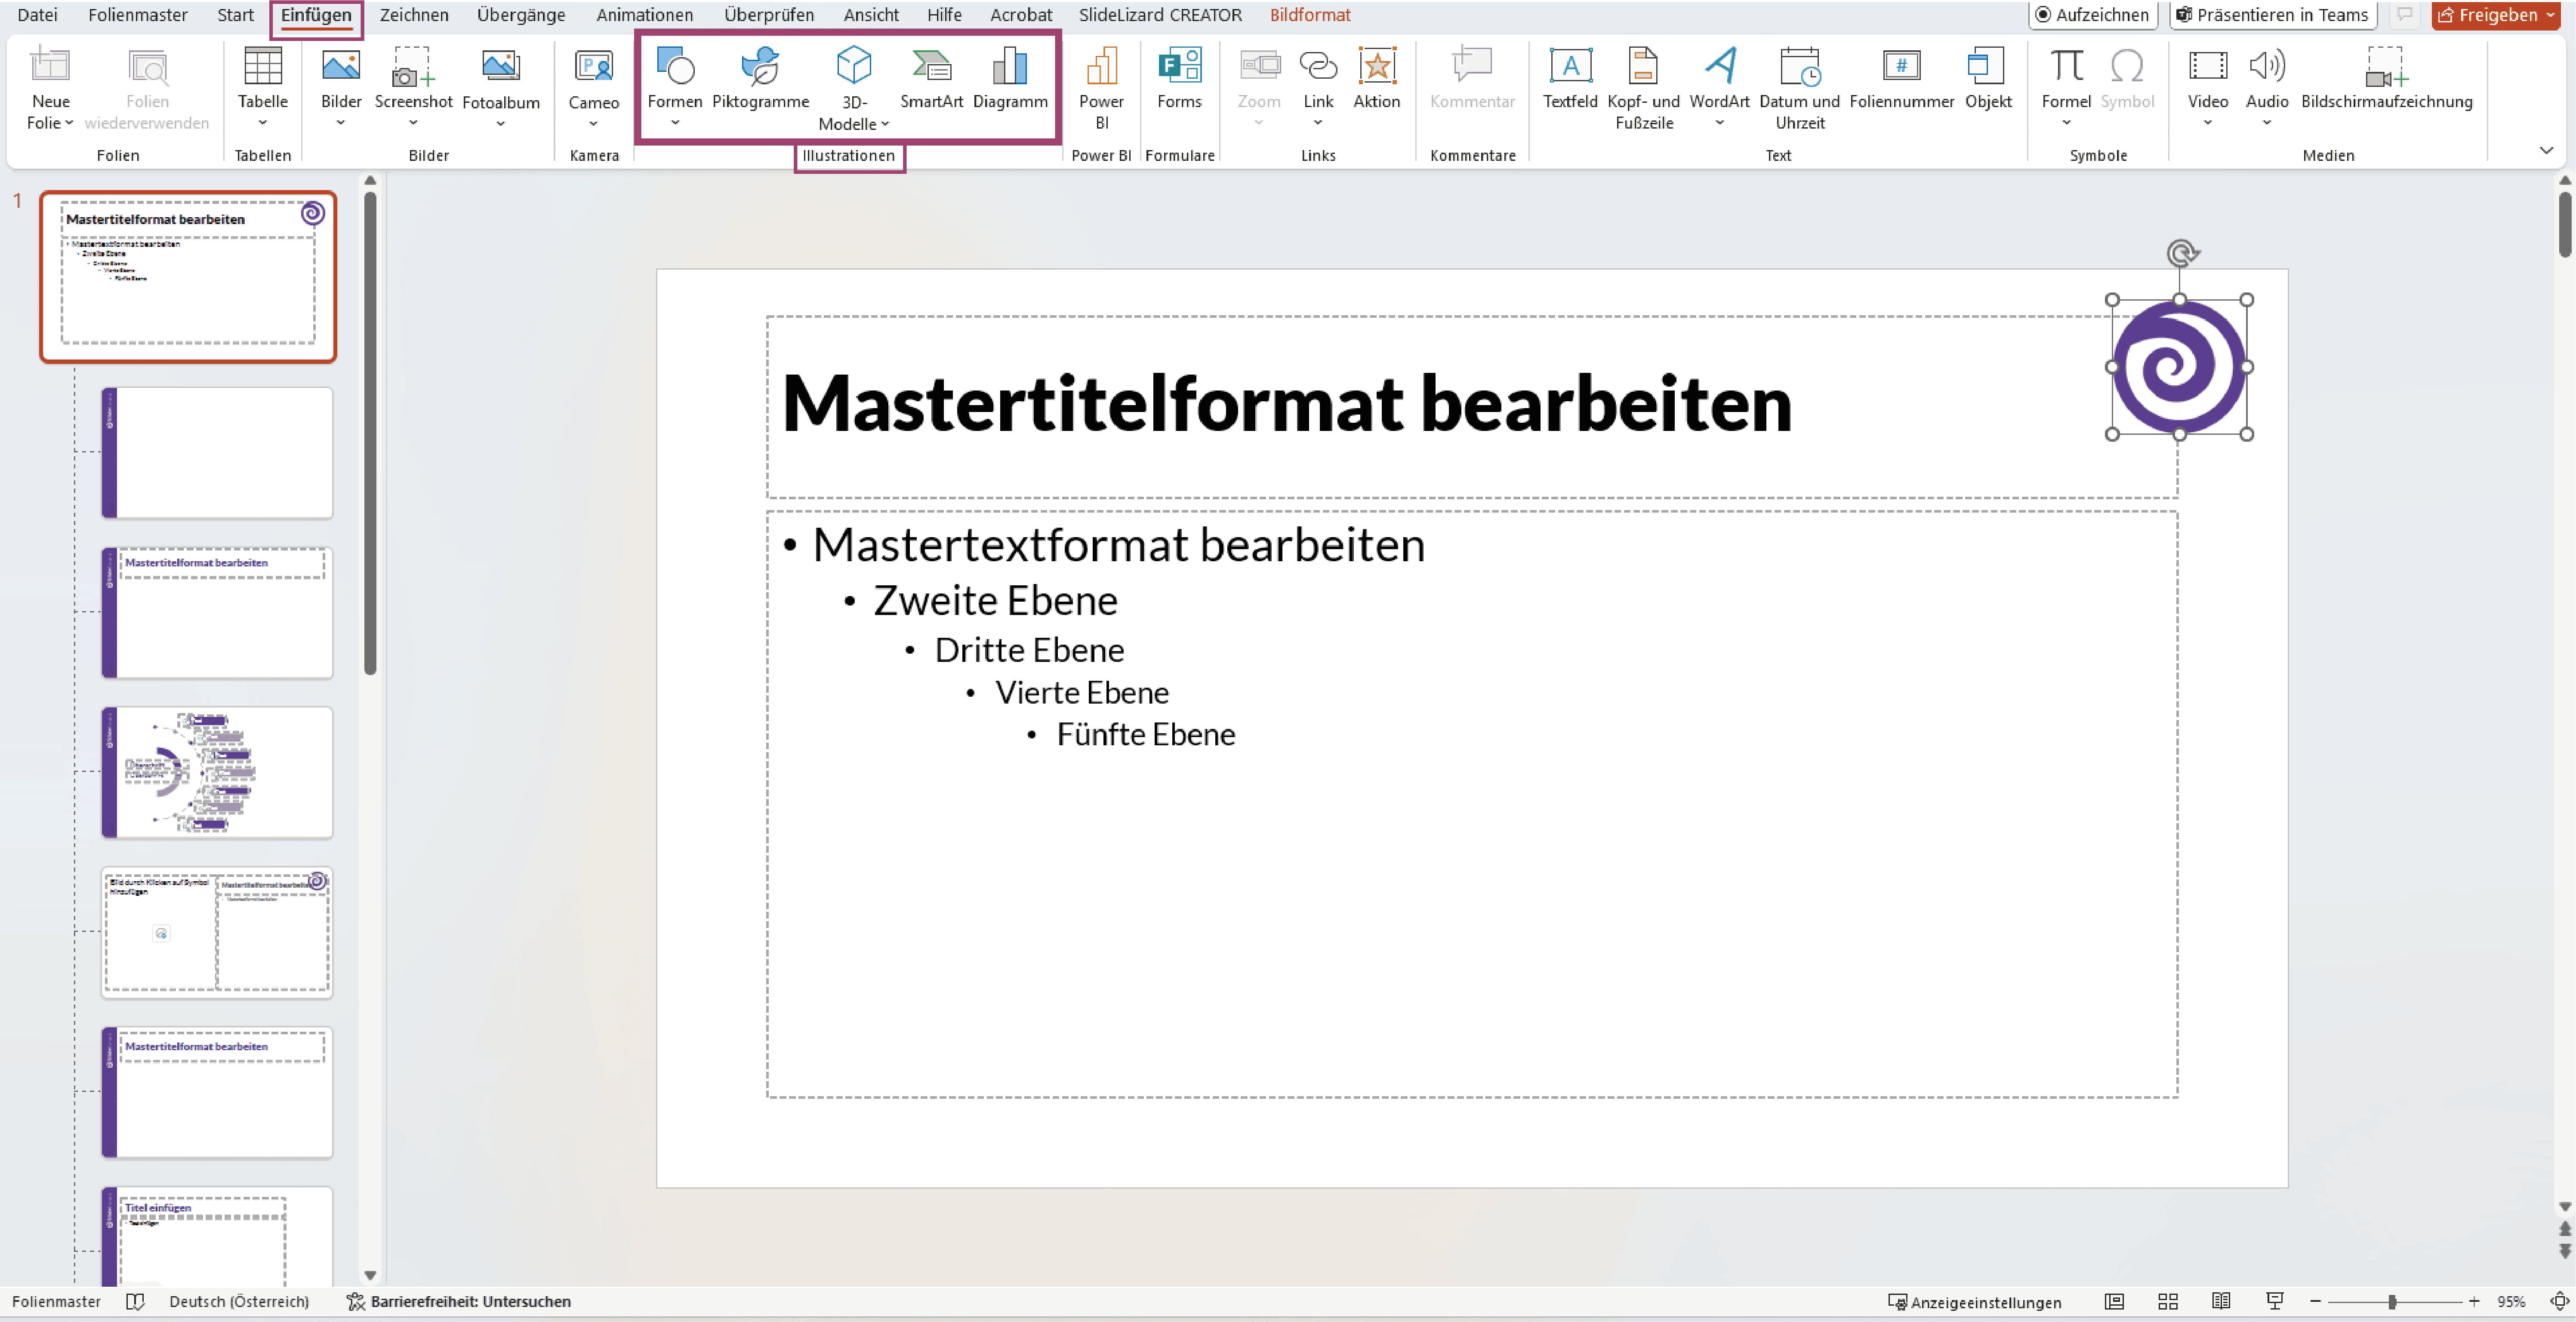Open the Übergänge tab

pos(521,15)
